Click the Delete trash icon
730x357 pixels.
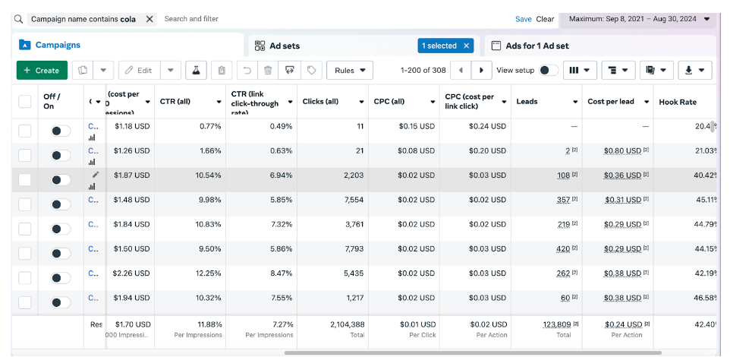[x=268, y=71]
